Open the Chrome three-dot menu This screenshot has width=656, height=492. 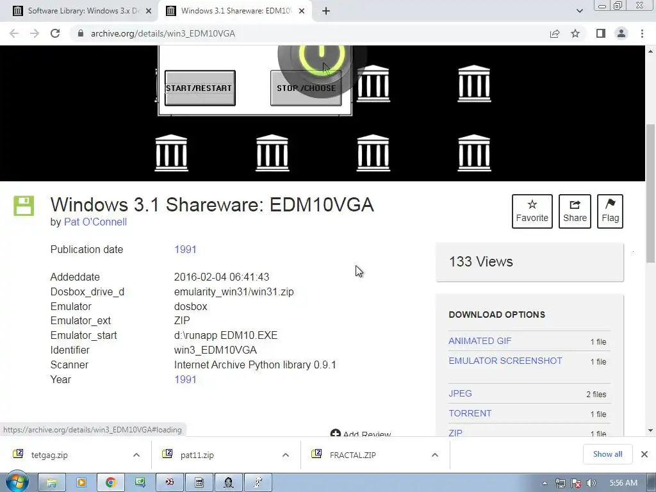(x=642, y=33)
